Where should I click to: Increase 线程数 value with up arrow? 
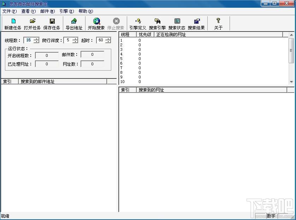point(36,39)
